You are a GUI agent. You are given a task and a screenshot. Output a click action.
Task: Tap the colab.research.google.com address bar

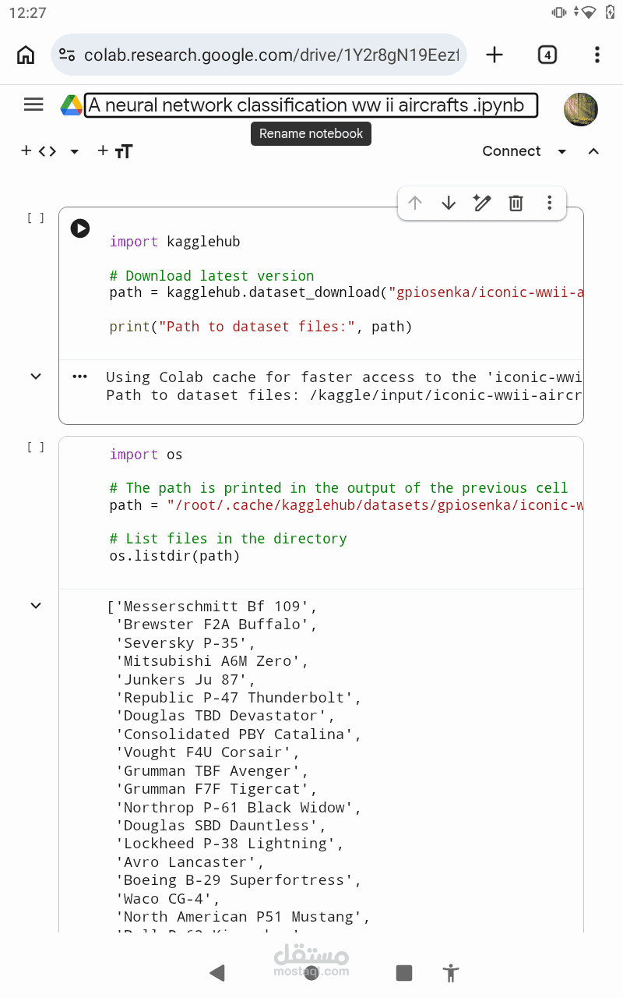pos(259,55)
